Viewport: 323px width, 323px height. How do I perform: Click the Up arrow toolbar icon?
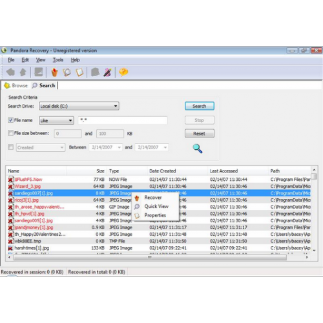point(23,72)
